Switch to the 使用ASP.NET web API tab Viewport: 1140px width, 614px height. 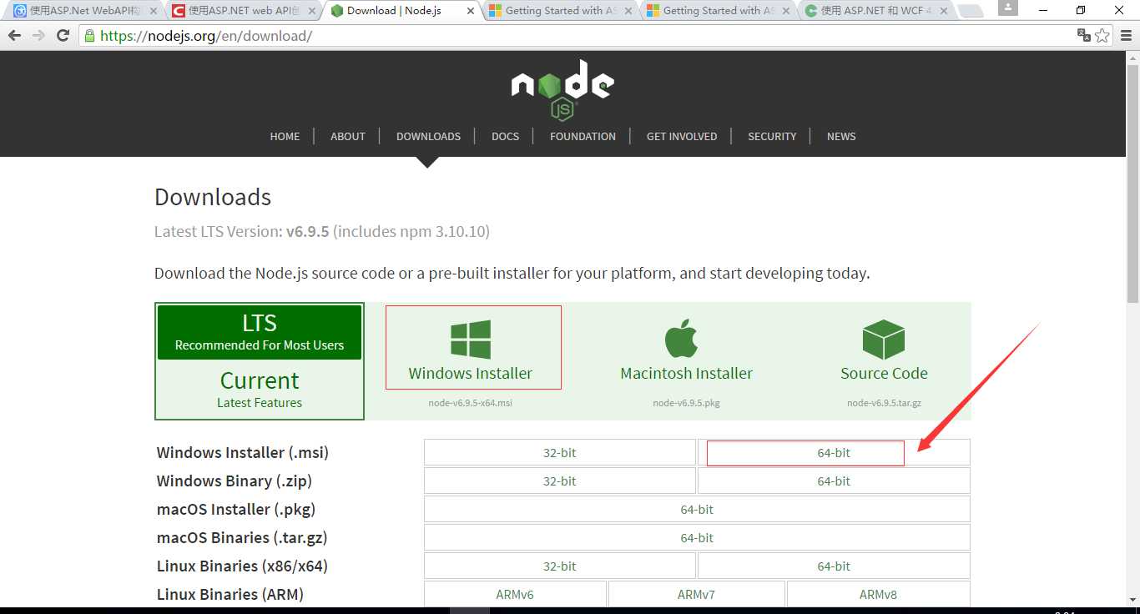pyautogui.click(x=242, y=11)
